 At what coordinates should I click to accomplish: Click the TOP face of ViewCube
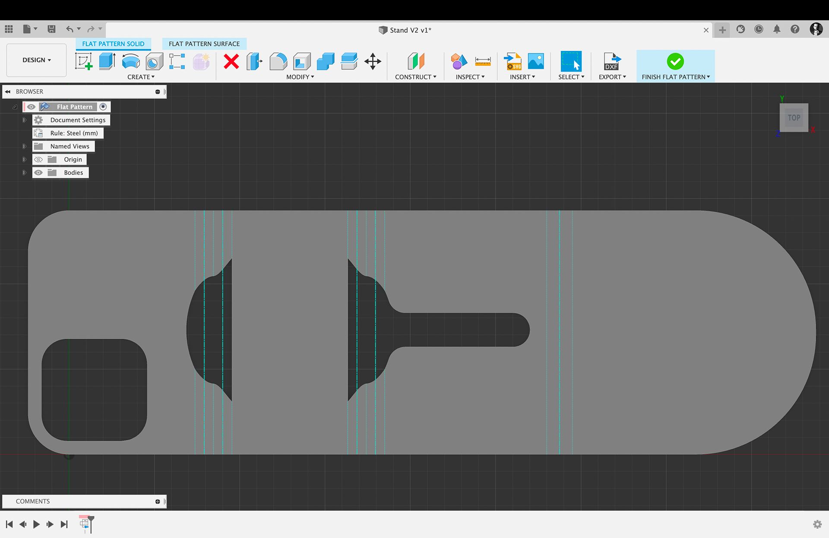tap(794, 118)
